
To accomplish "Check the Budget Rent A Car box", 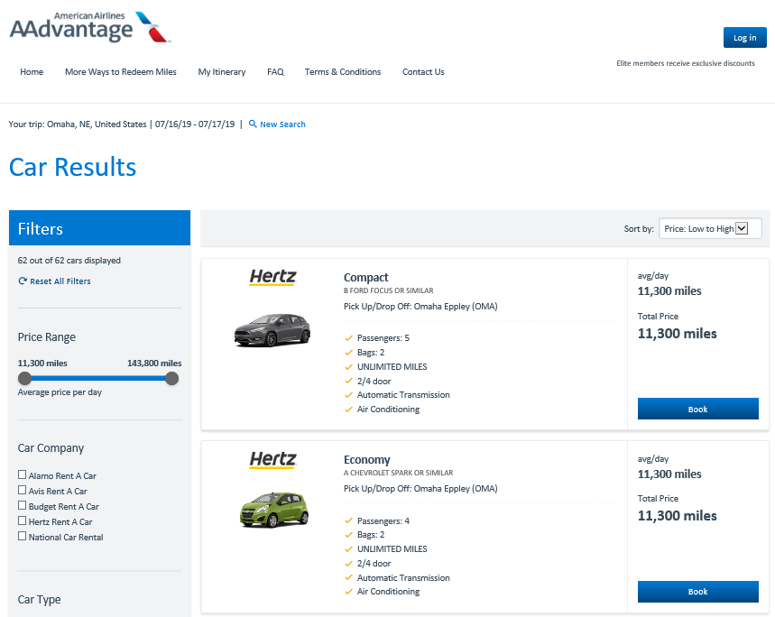I will click(x=22, y=505).
